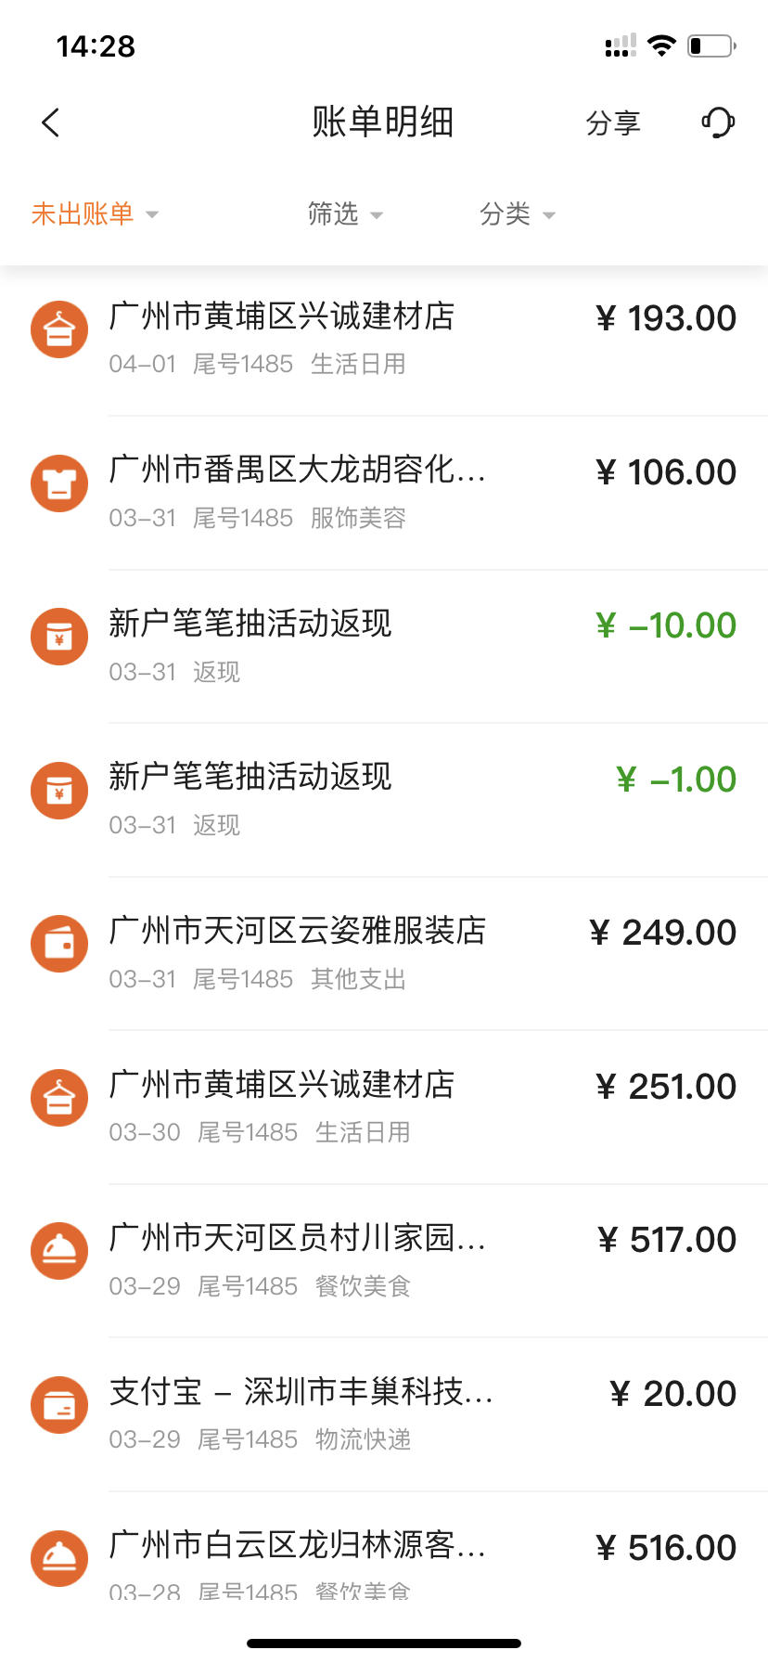
Task: Tap cashback icon beside ¥ -1.00 entry
Action: click(59, 791)
